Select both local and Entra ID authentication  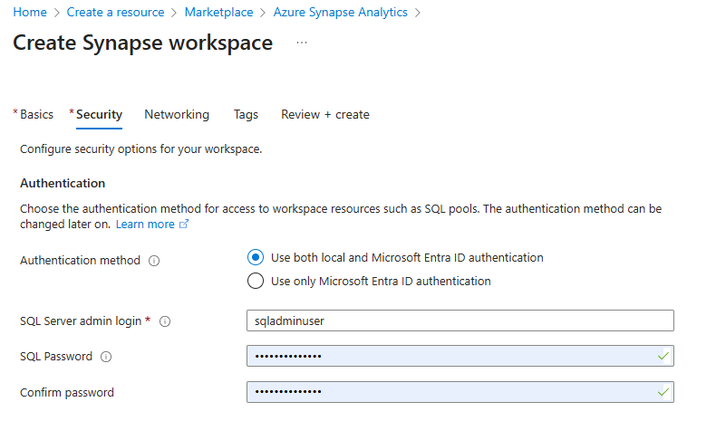(256, 258)
